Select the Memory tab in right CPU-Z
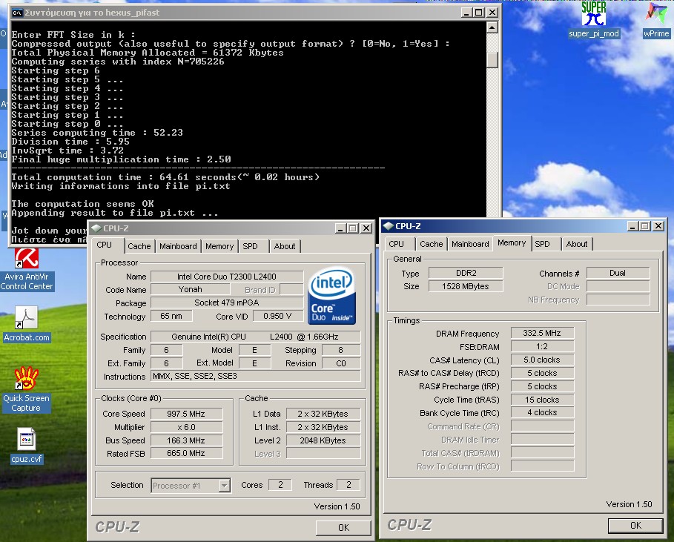 click(512, 243)
